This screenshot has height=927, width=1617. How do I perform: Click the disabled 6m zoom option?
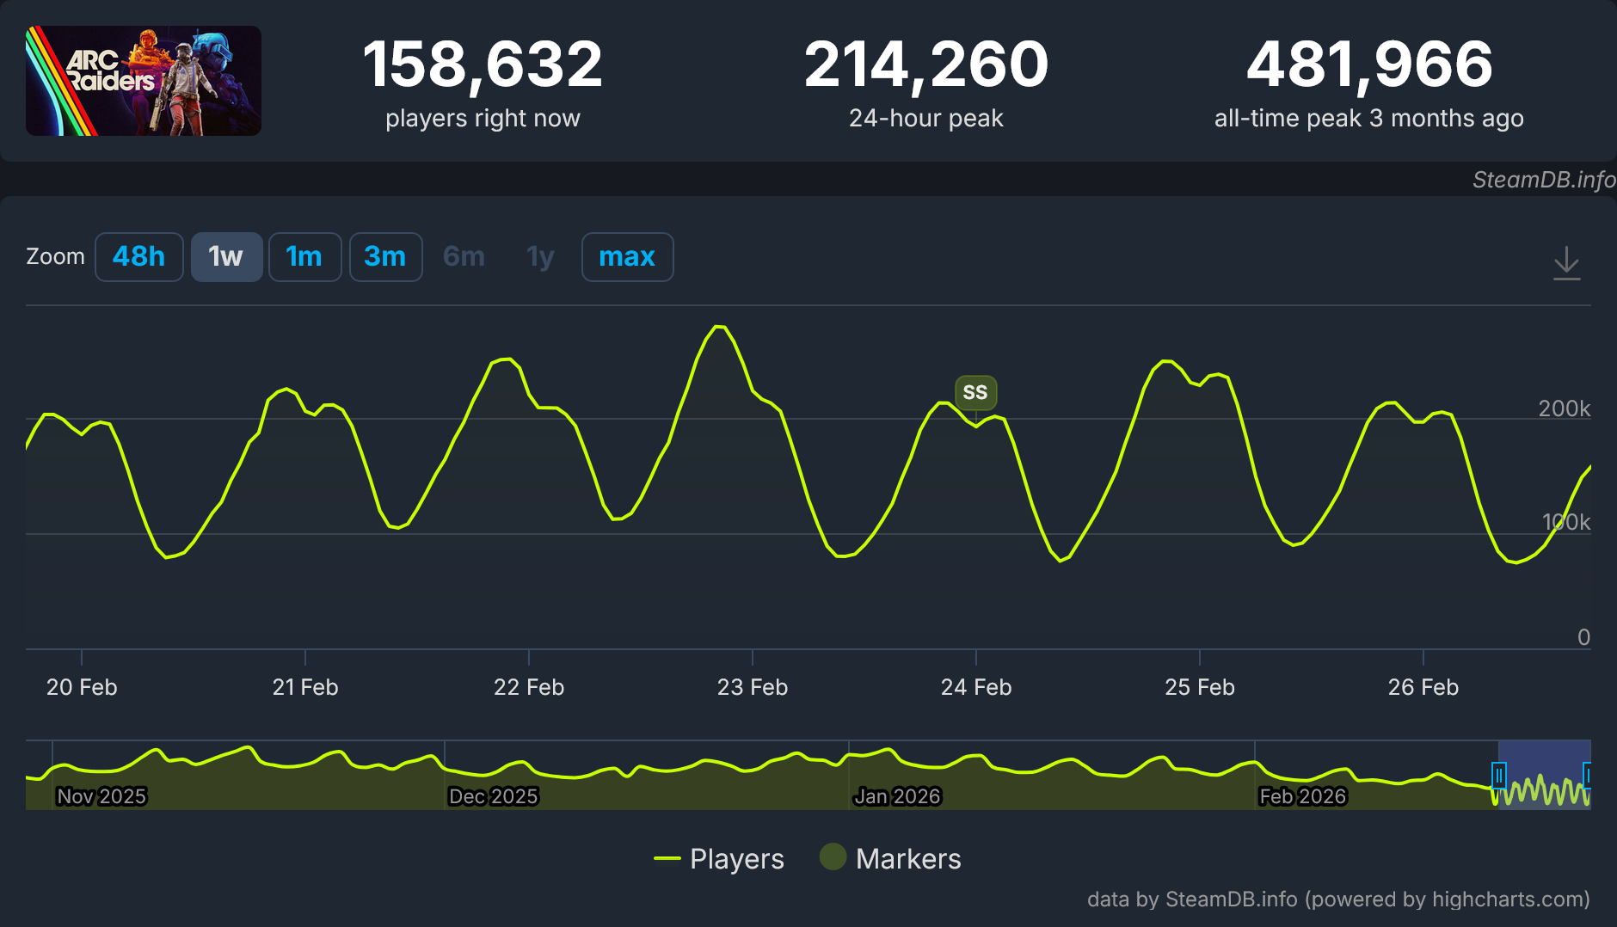tap(464, 257)
